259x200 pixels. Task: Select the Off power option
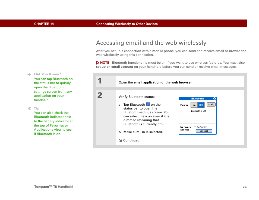201,105
